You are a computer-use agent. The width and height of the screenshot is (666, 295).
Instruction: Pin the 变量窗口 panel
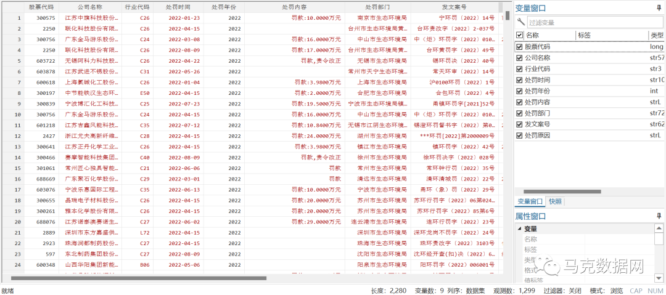coord(659,8)
